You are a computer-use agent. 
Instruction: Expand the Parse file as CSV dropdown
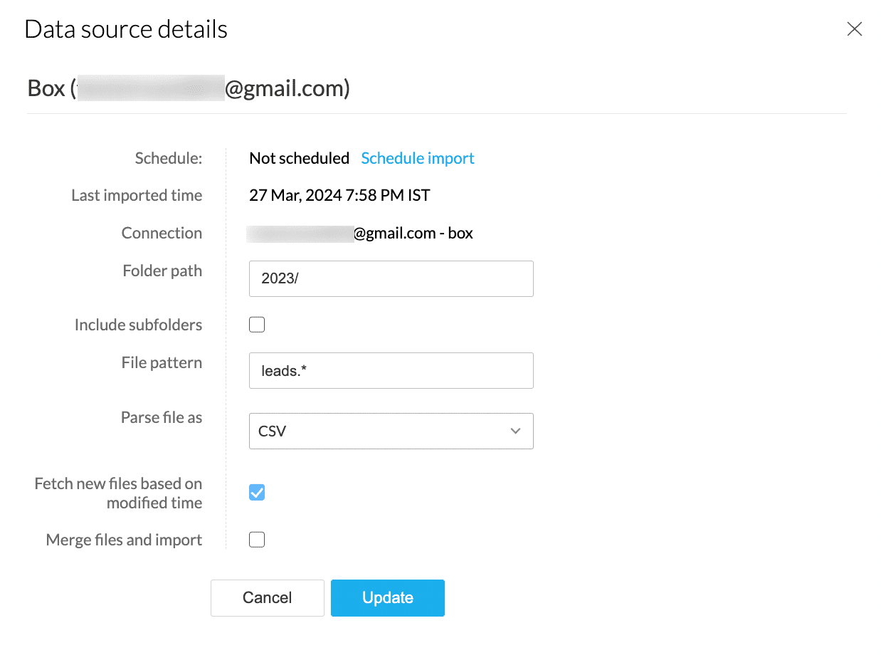point(391,431)
